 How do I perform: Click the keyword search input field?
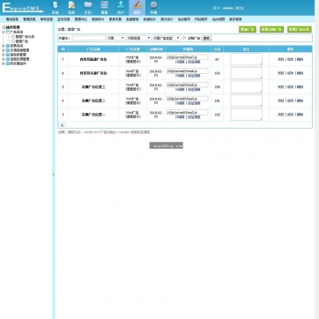[89, 38]
